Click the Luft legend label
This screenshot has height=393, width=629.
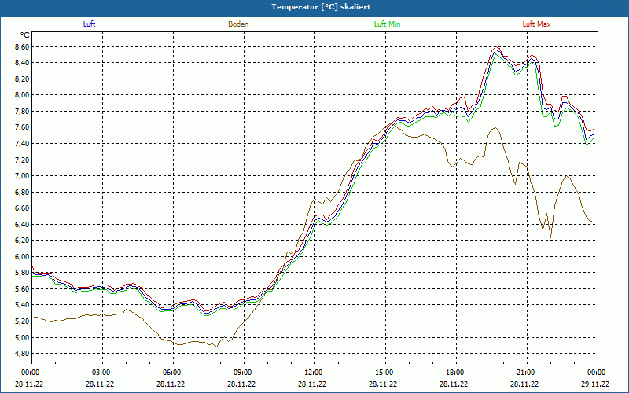(x=89, y=24)
